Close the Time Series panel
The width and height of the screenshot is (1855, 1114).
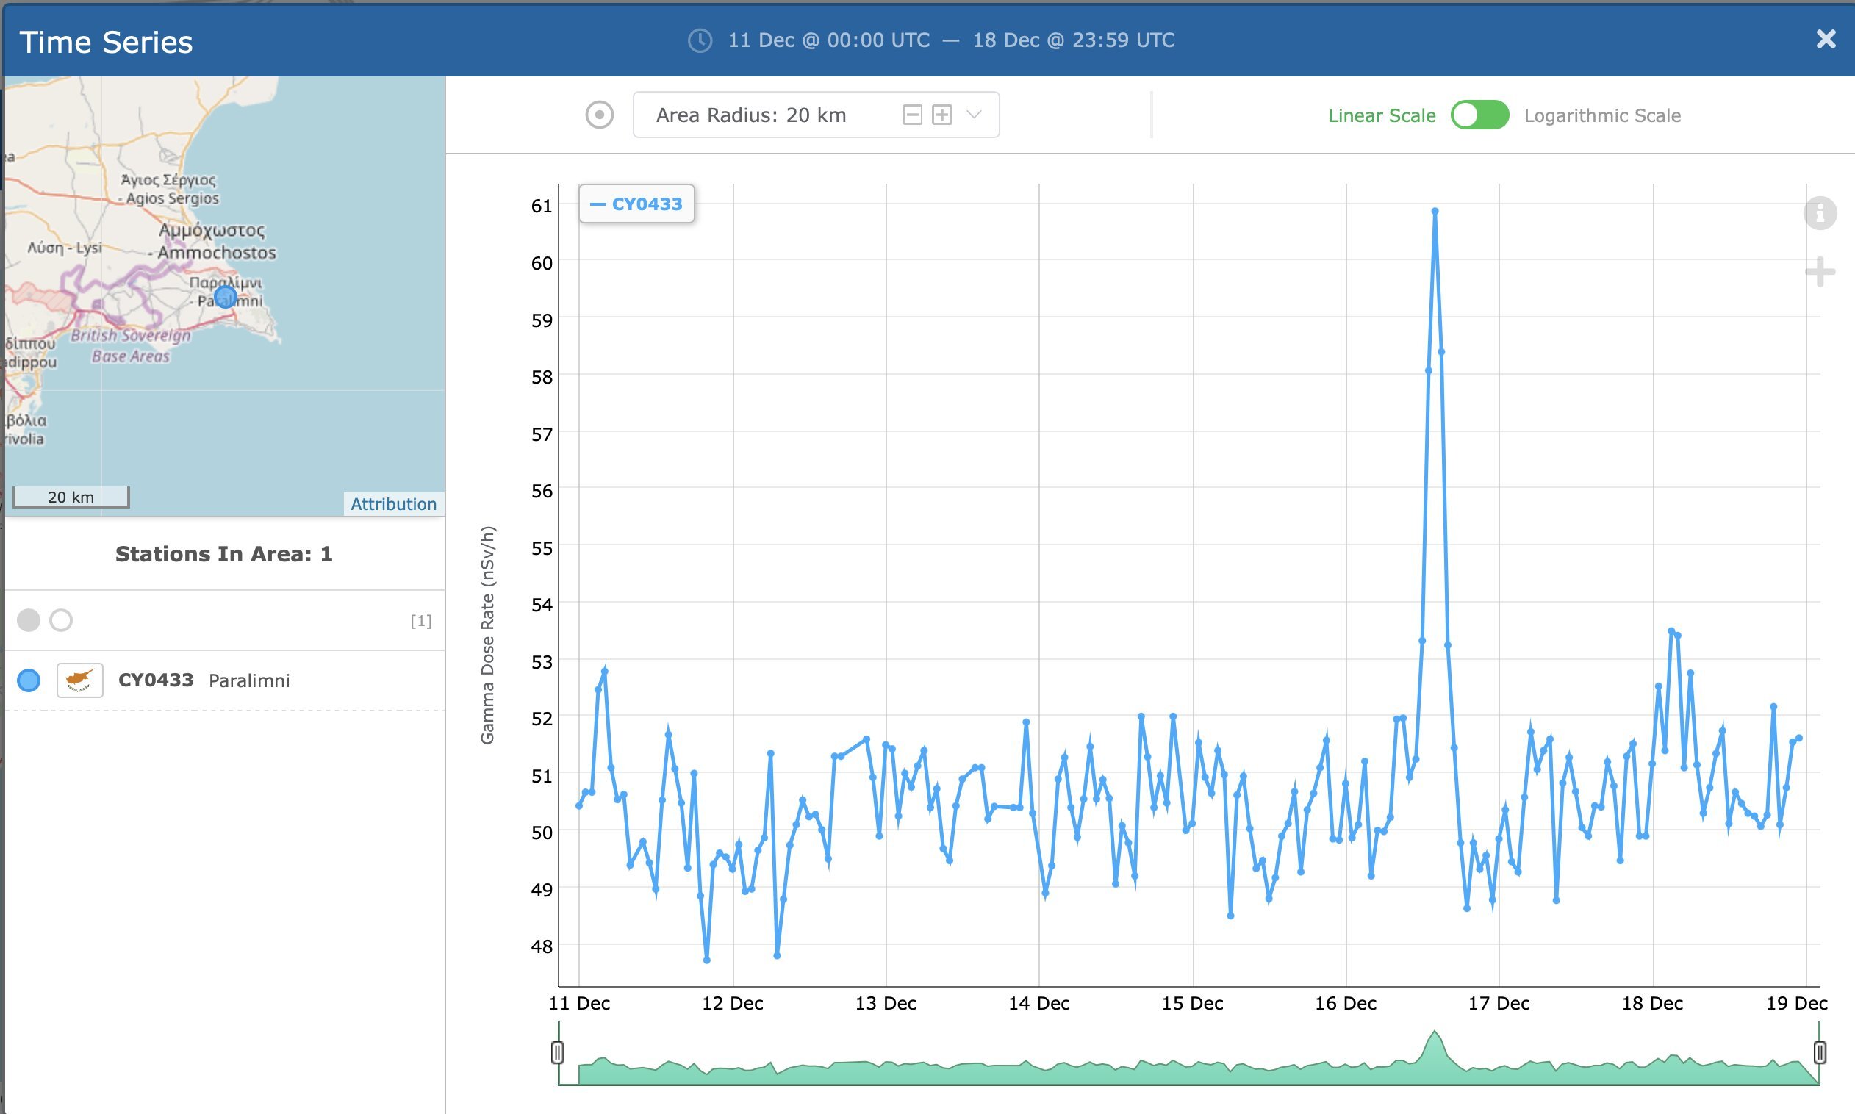pos(1826,39)
